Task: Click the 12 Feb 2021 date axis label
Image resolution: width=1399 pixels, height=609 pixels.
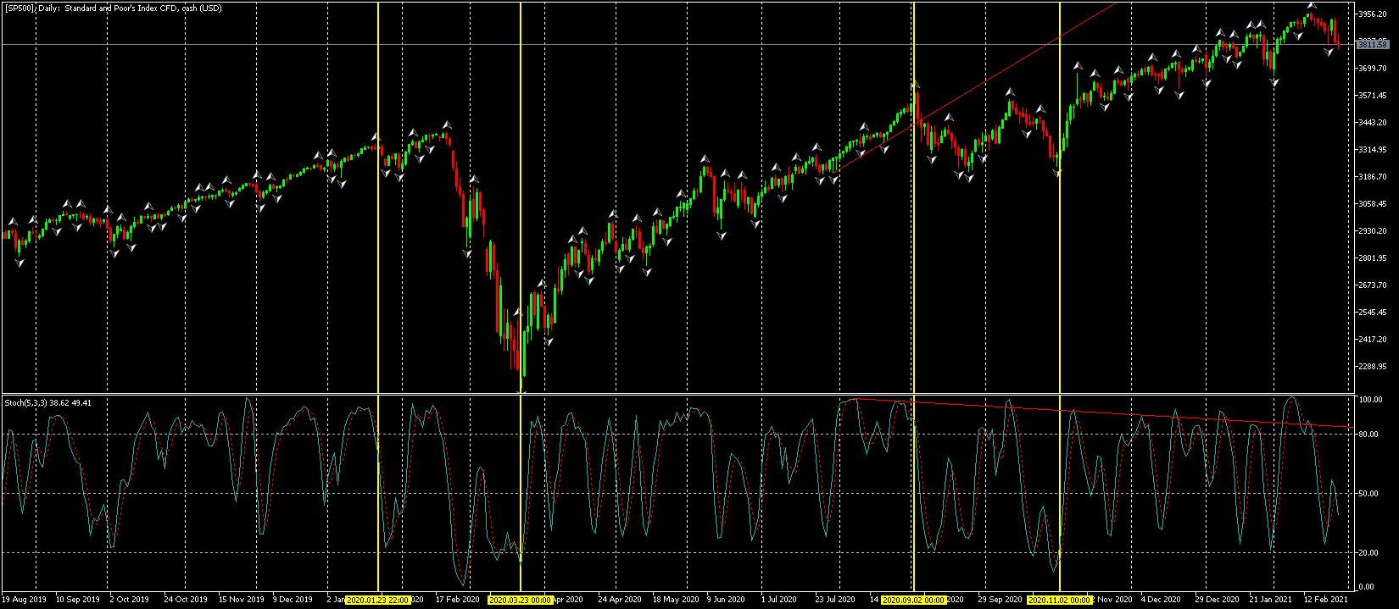Action: pos(1326,600)
